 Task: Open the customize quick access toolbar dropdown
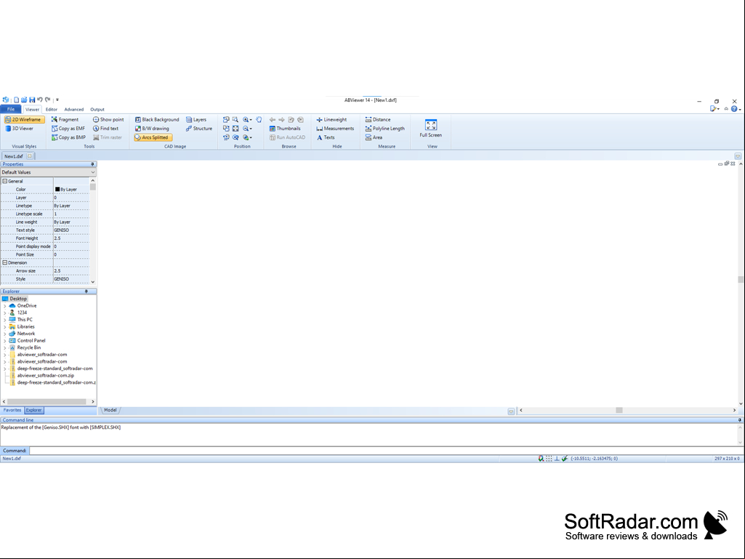click(57, 100)
